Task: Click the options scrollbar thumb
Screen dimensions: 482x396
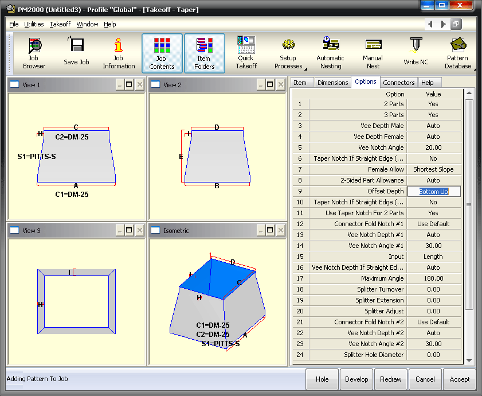Action: pos(469,204)
